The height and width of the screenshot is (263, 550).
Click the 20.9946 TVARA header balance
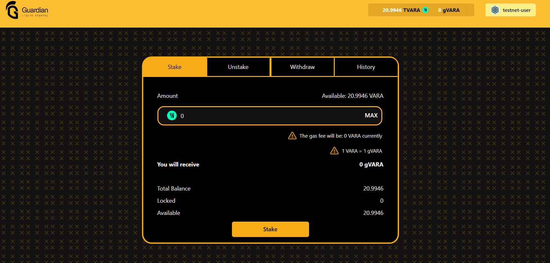coord(401,10)
